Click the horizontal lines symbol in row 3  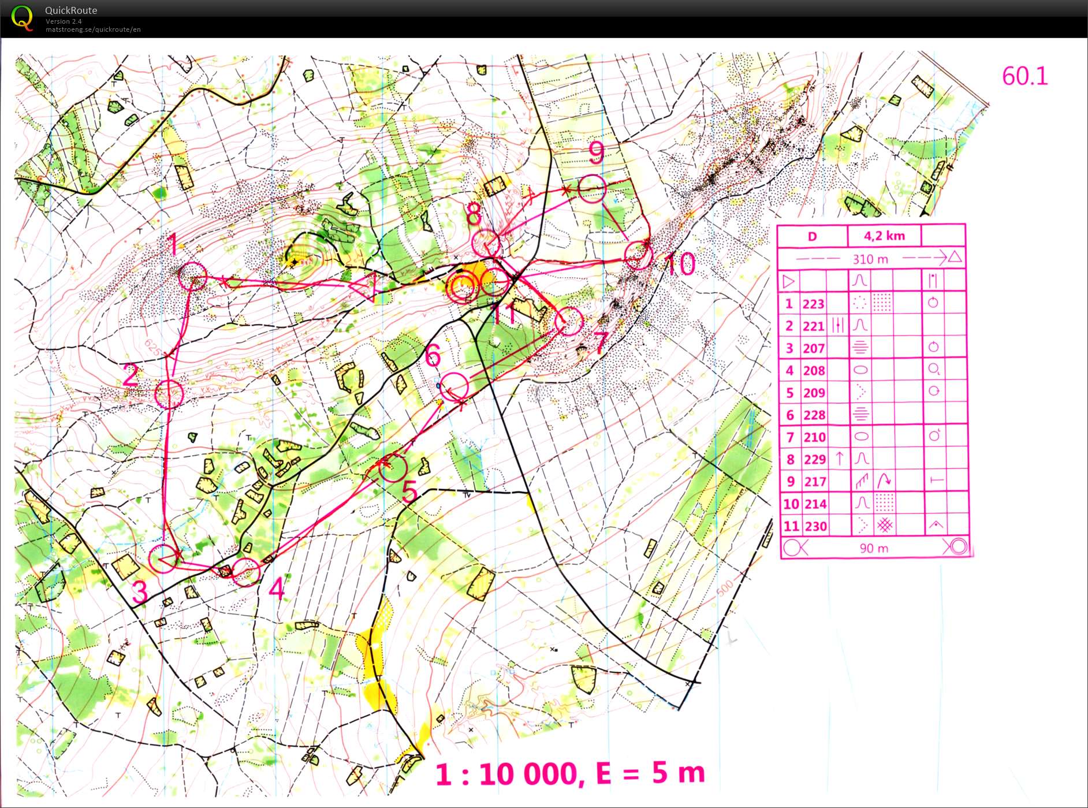(860, 348)
